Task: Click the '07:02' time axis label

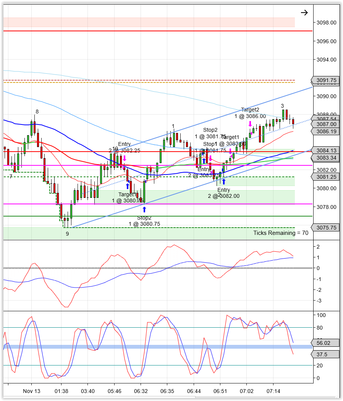Action: [247, 391]
